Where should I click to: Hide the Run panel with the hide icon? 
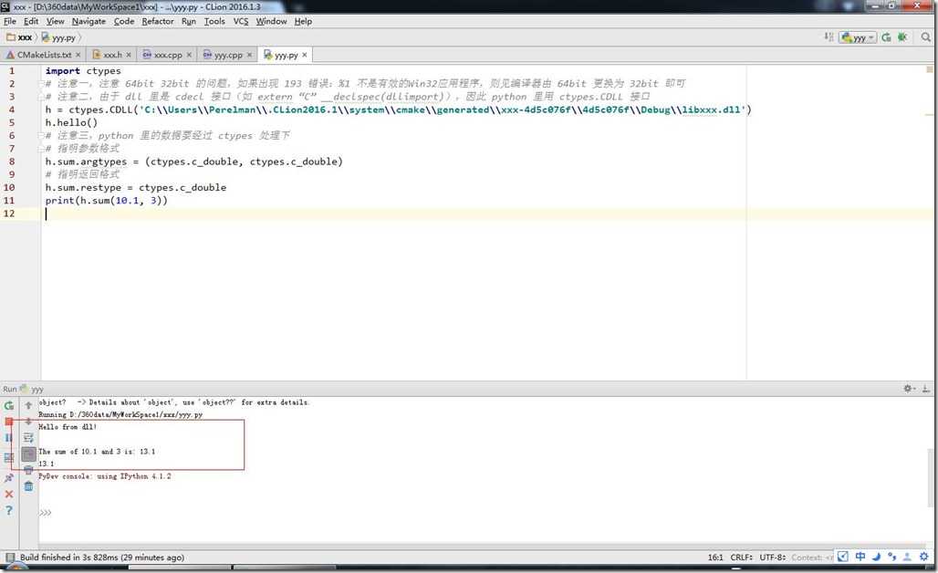[925, 388]
